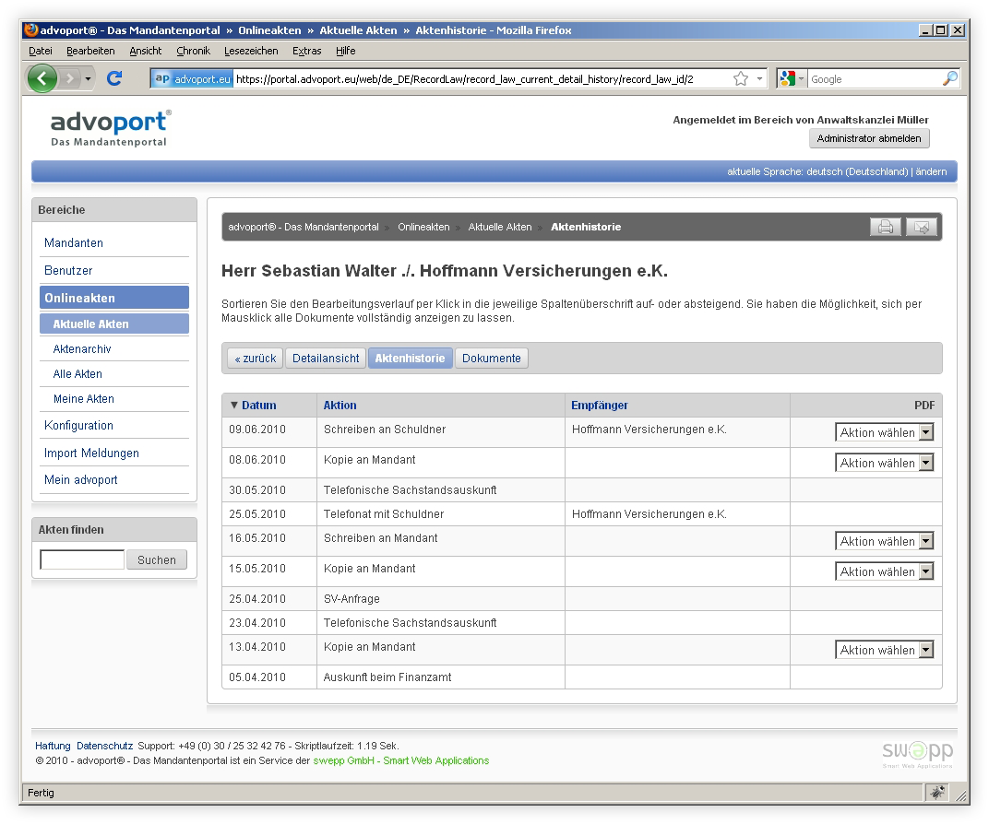Open Alle Akten in the sidebar
989x824 pixels.
pyautogui.click(x=77, y=373)
